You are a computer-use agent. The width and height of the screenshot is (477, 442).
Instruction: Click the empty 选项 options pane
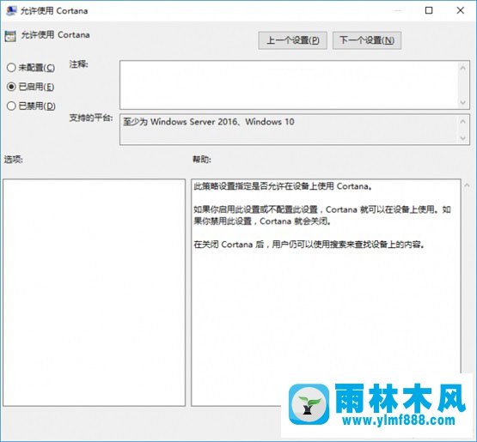[x=95, y=293]
